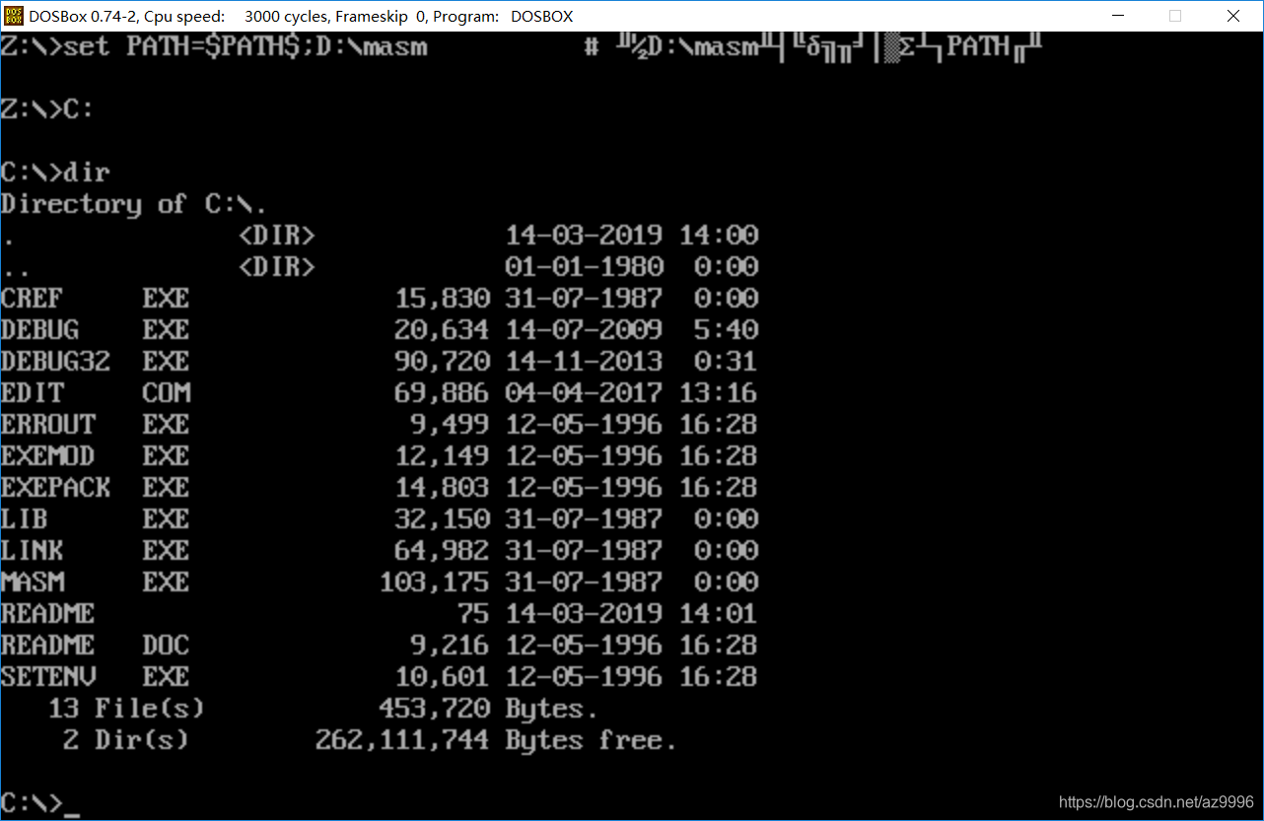1264x821 pixels.
Task: Click the time 5:40 for DEBUG
Action: [x=726, y=330]
